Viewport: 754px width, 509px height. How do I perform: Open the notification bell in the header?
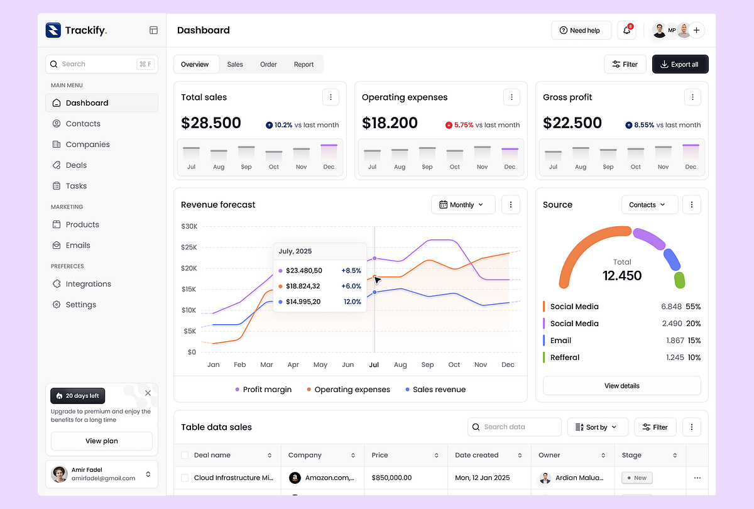pos(626,30)
